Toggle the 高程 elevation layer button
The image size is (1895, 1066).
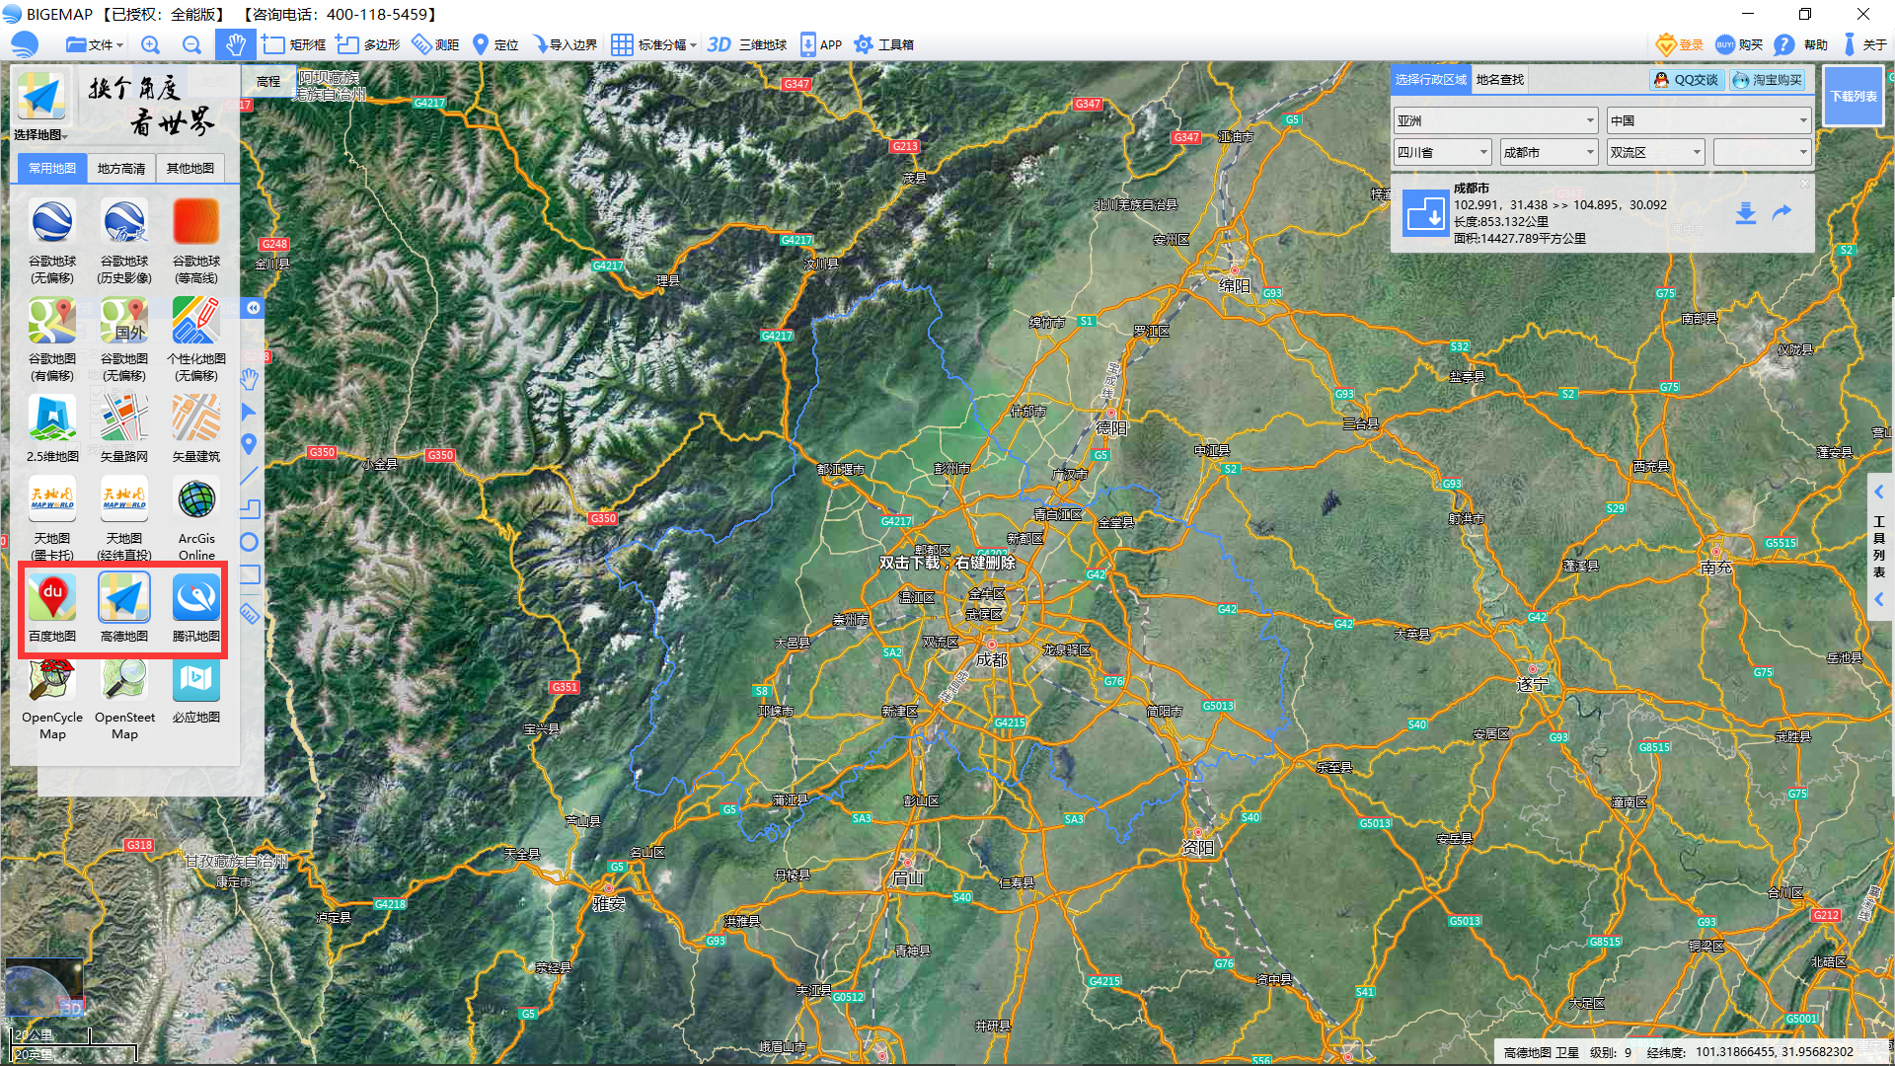(x=268, y=81)
